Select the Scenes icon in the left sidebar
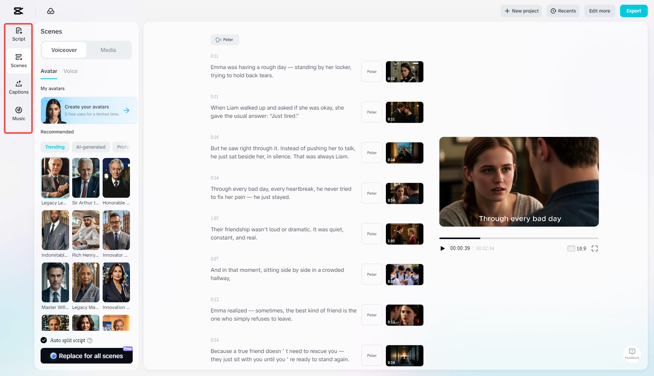The width and height of the screenshot is (654, 376). point(18,60)
